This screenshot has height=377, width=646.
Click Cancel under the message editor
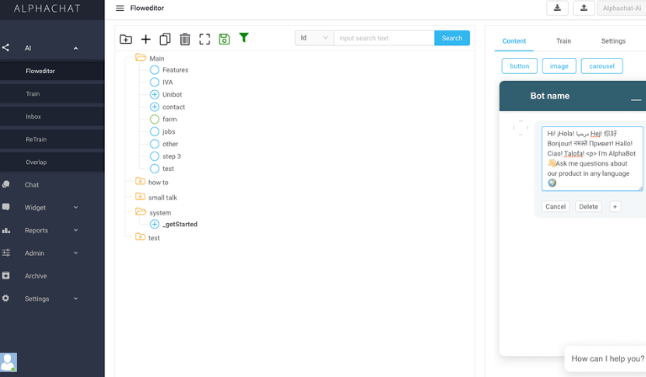pyautogui.click(x=555, y=206)
